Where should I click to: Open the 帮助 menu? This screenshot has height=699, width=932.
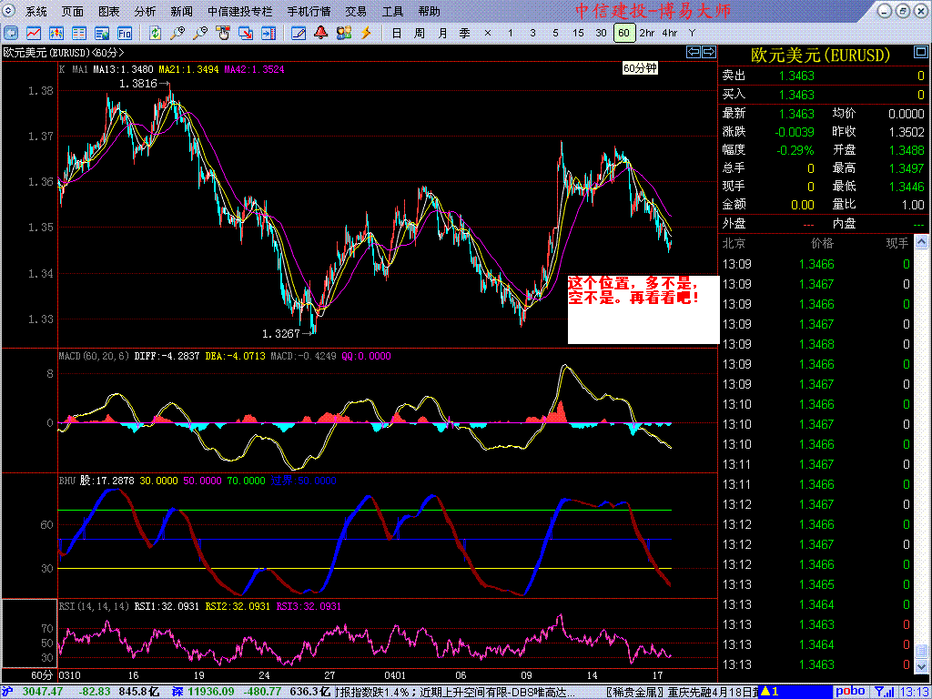tap(430, 11)
